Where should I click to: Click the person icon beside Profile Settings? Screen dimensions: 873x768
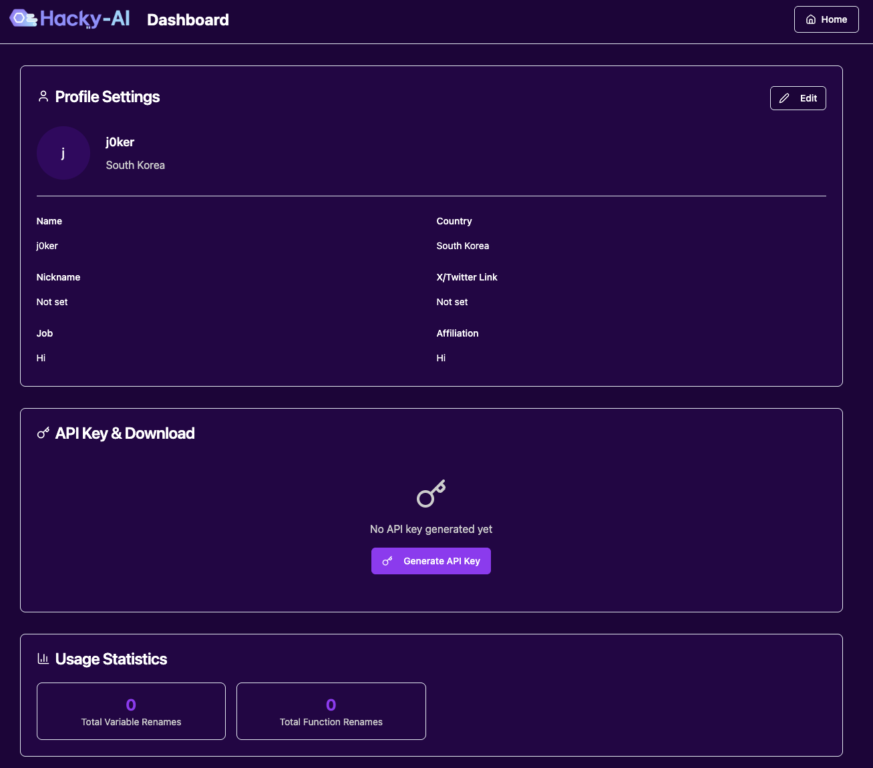pos(43,97)
